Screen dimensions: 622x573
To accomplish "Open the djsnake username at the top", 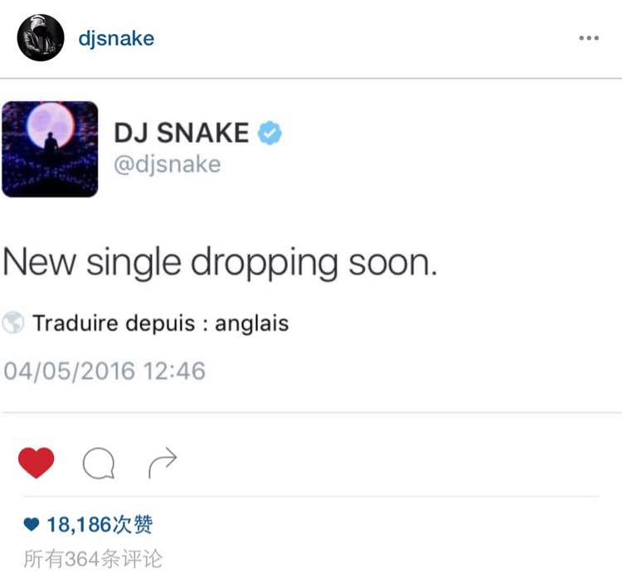I will click(116, 39).
